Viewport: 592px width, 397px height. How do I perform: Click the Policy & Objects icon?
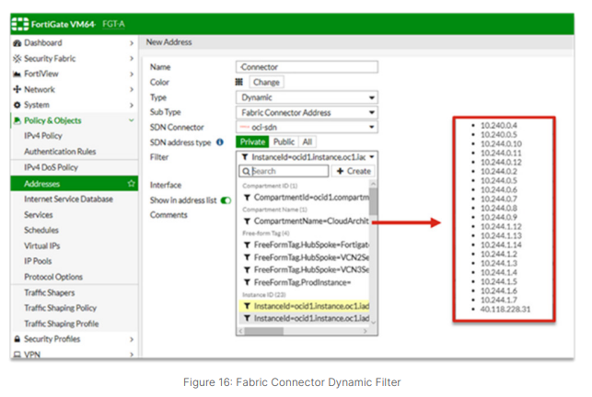17,120
